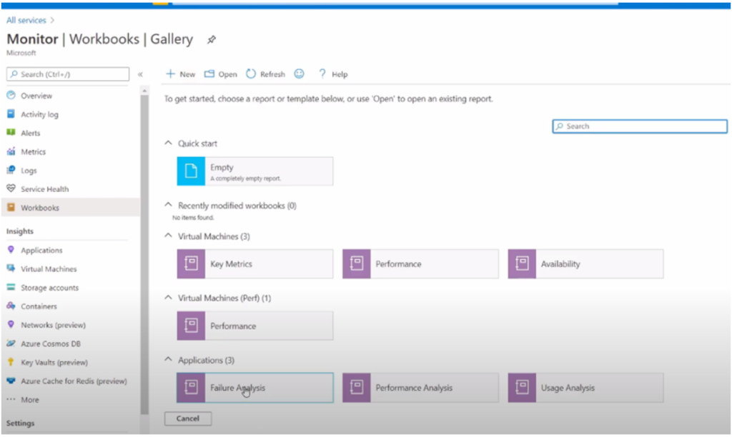The image size is (732, 437).
Task: View Storage accounts insights
Action: point(51,288)
